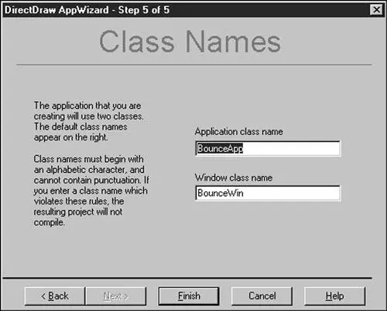Viewport: 387px width, 311px height.
Task: Select the highlighted BounceApp text
Action: click(220, 148)
